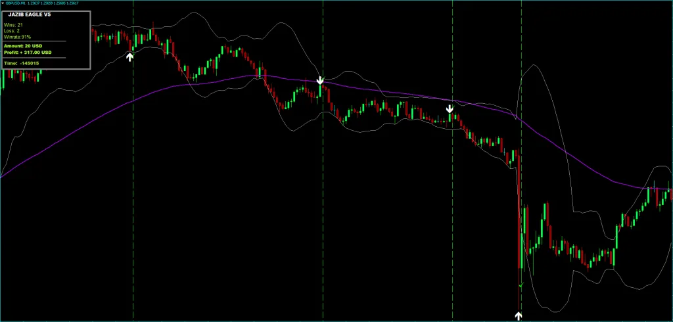The height and width of the screenshot is (322, 673).
Task: Click the Winrate:91% label
Action: click(18, 37)
